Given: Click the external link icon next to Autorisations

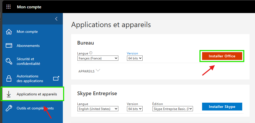Looking at the screenshot, I should click(56, 78).
